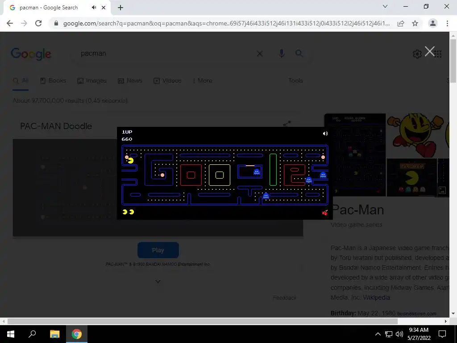Viewport: 457px width, 343px height.
Task: Clear the search box with the X icon
Action: tap(259, 54)
